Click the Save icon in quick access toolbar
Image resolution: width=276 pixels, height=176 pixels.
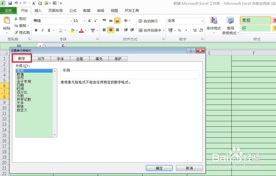click(x=10, y=3)
